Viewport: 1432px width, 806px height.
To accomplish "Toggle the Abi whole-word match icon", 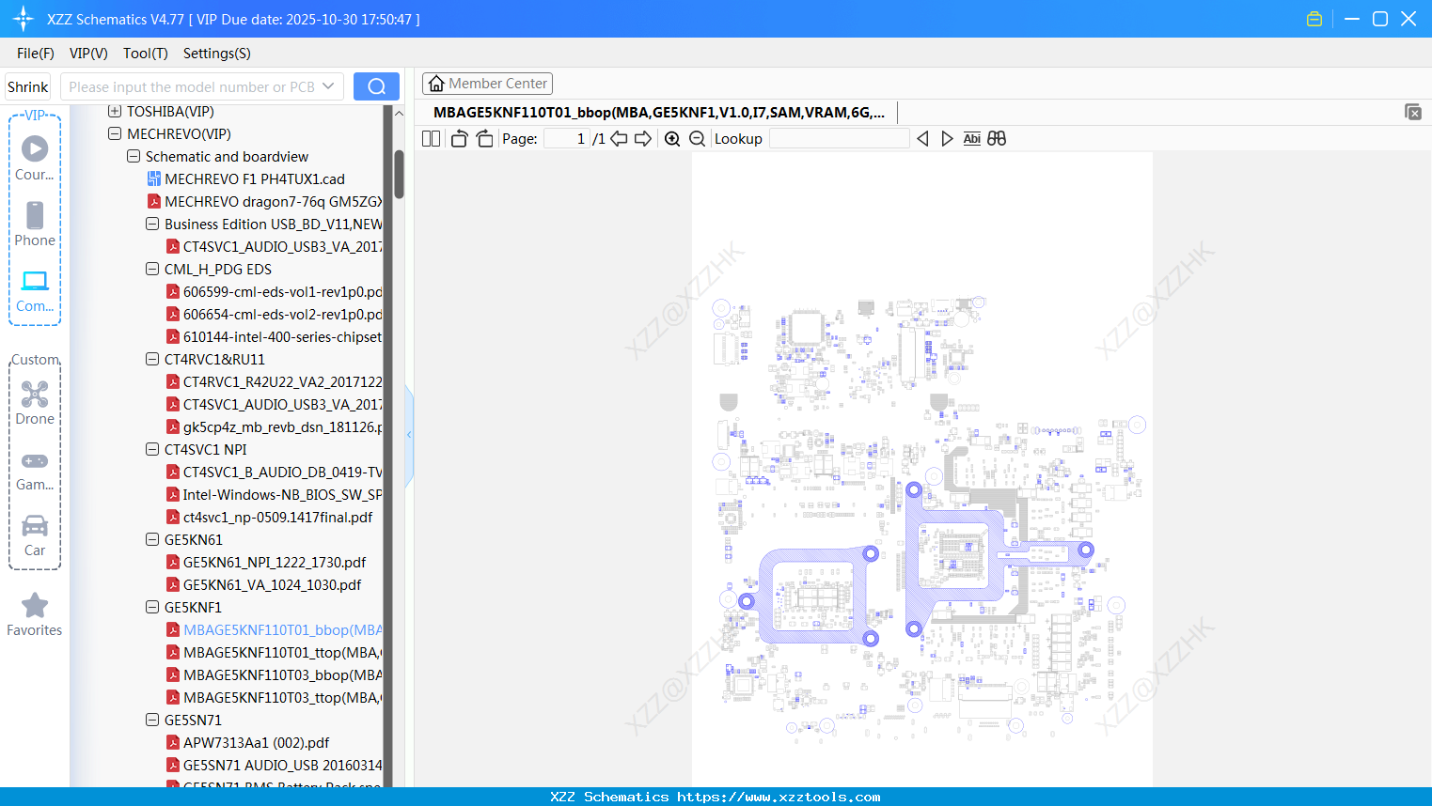I will [x=972, y=139].
